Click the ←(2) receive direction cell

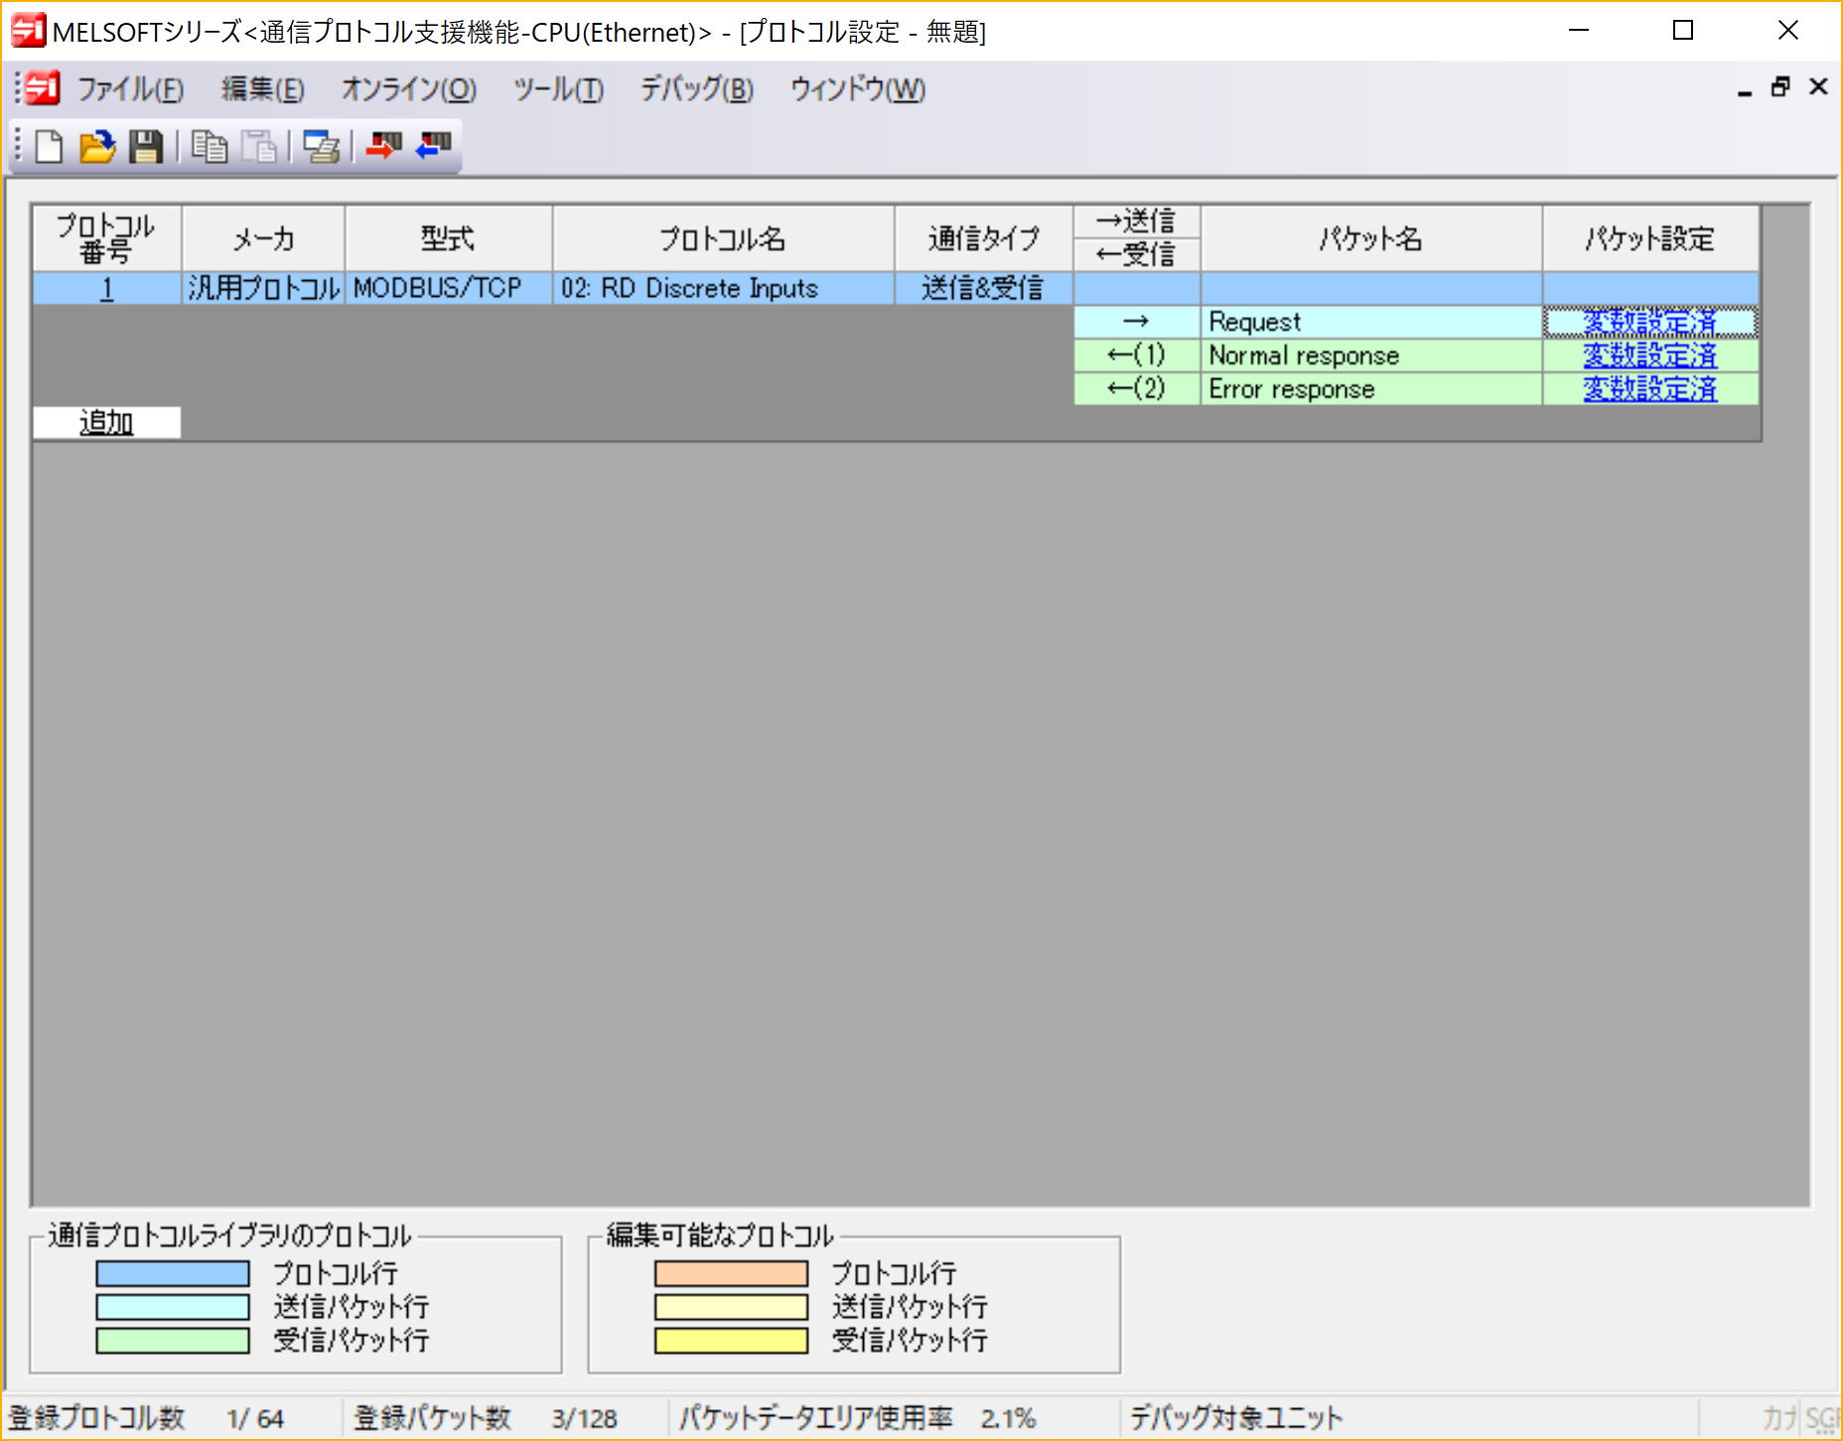1137,389
